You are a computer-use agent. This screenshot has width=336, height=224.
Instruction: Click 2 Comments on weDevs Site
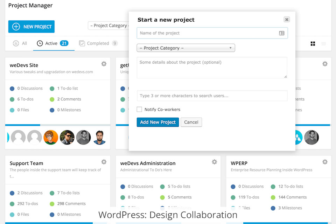pyautogui.click(x=69, y=99)
